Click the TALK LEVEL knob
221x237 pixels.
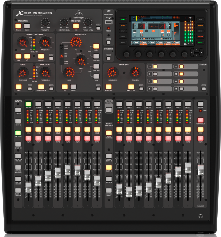tap(45, 22)
